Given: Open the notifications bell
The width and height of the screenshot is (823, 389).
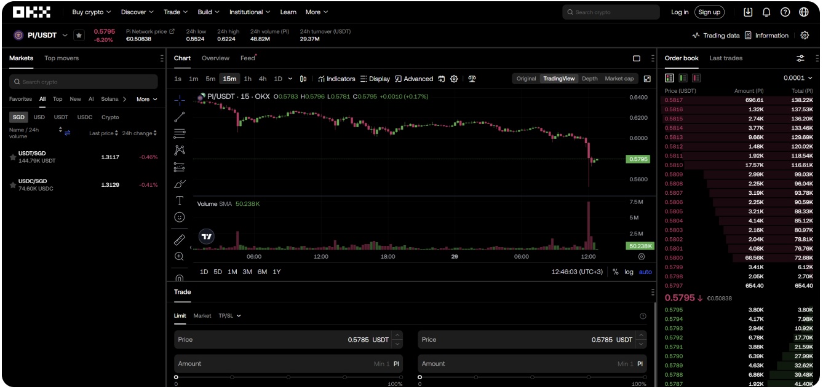Looking at the screenshot, I should [766, 12].
